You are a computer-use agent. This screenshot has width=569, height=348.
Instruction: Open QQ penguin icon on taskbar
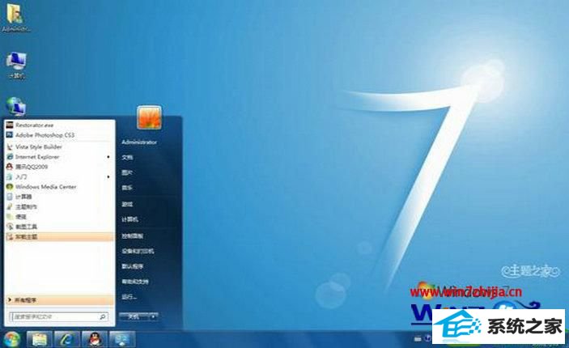click(x=95, y=339)
